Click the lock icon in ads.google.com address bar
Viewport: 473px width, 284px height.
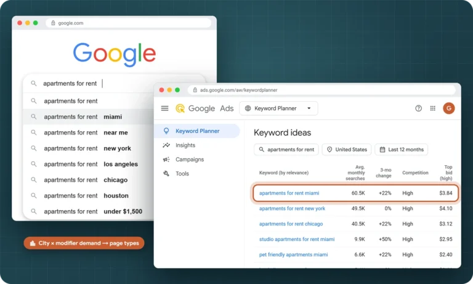click(195, 90)
